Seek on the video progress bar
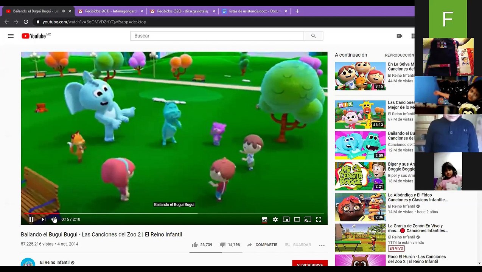This screenshot has width=482, height=272. 174,213
